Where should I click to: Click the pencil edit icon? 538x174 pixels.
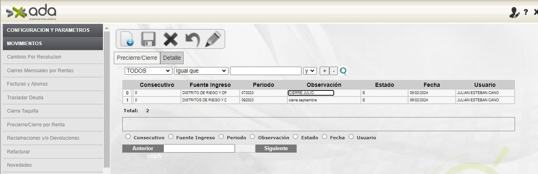pyautogui.click(x=213, y=39)
